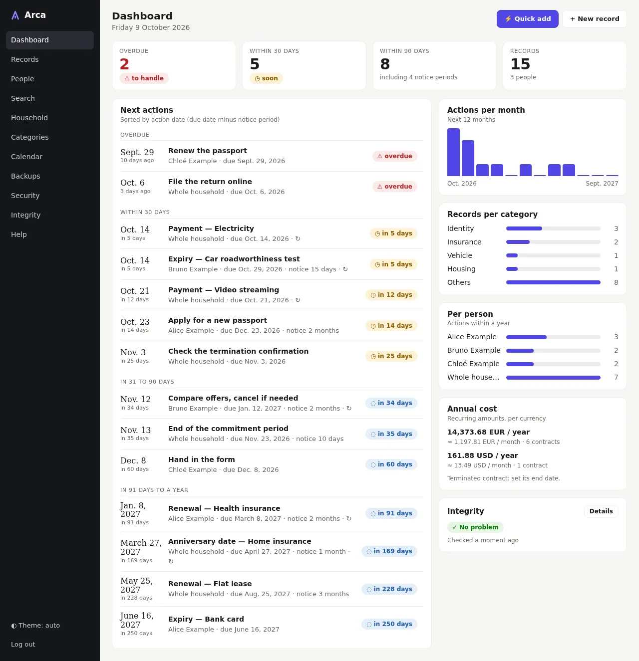Open the Integrity sidebar item
This screenshot has width=639, height=661.
point(50,215)
